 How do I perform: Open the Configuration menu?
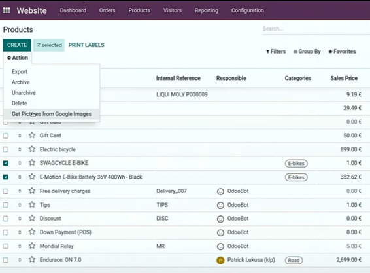248,10
